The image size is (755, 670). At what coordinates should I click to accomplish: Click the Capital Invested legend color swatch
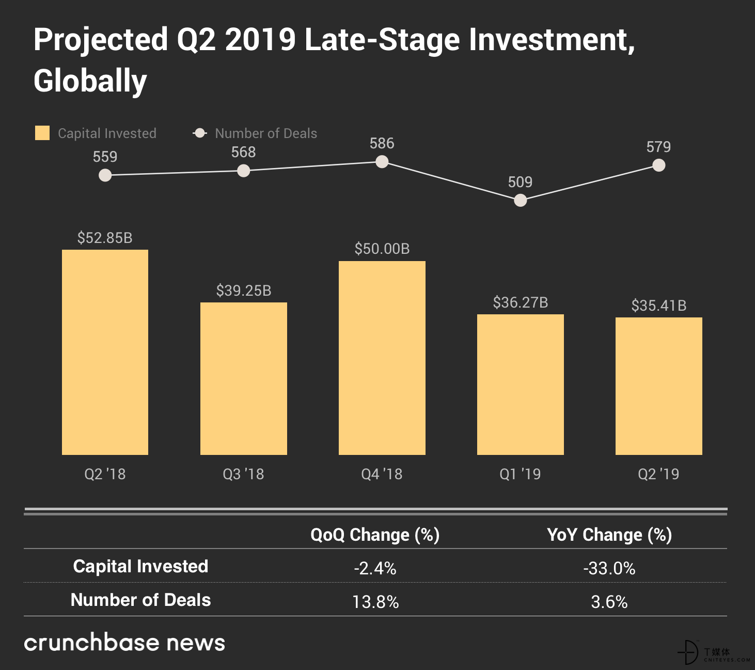click(x=42, y=133)
